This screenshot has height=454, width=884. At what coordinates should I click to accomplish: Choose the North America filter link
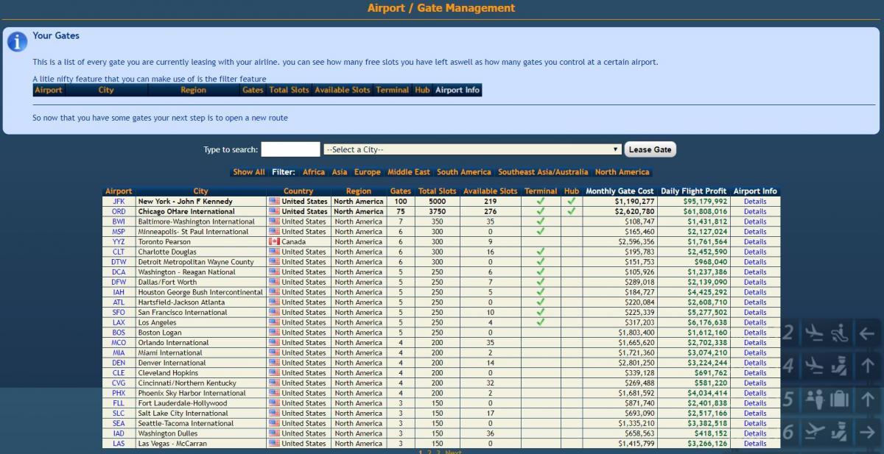click(622, 172)
